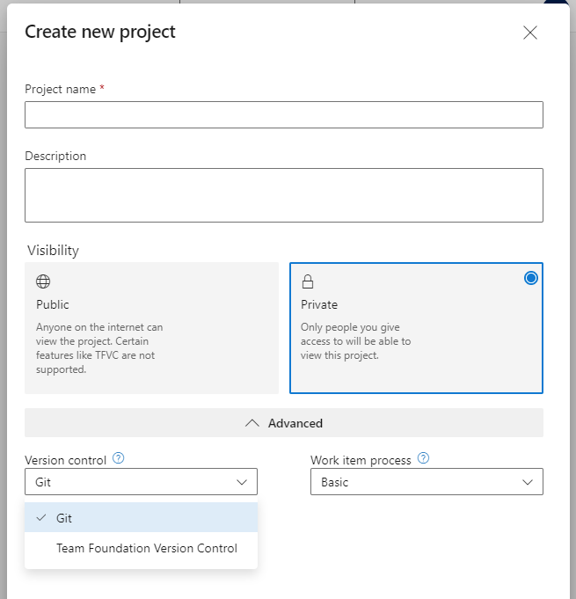The image size is (576, 599).
Task: Click the Work item process dropdown chevron
Action: point(529,482)
